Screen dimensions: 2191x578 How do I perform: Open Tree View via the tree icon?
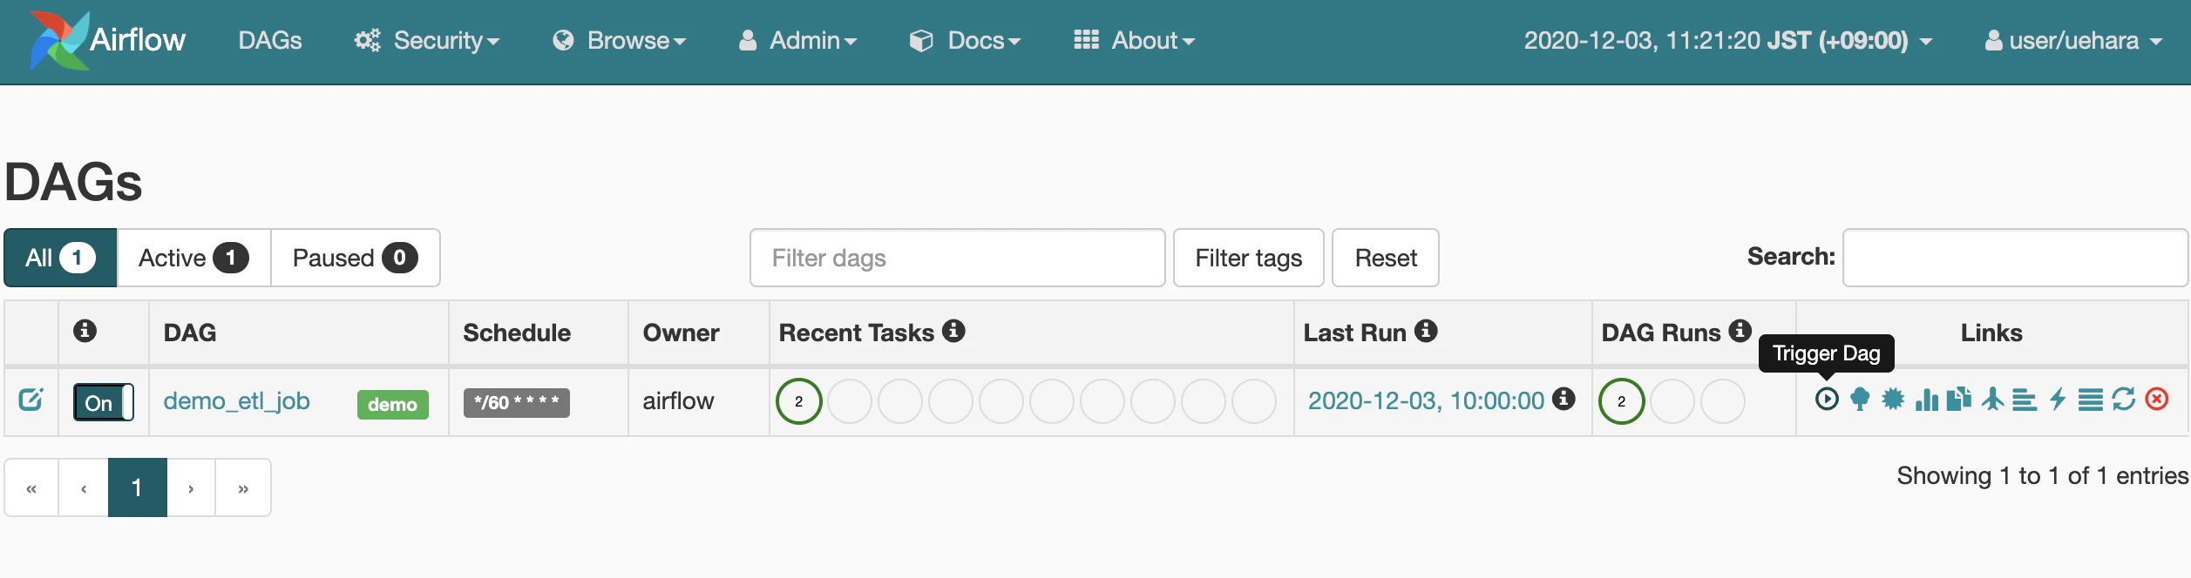[x=1860, y=400]
